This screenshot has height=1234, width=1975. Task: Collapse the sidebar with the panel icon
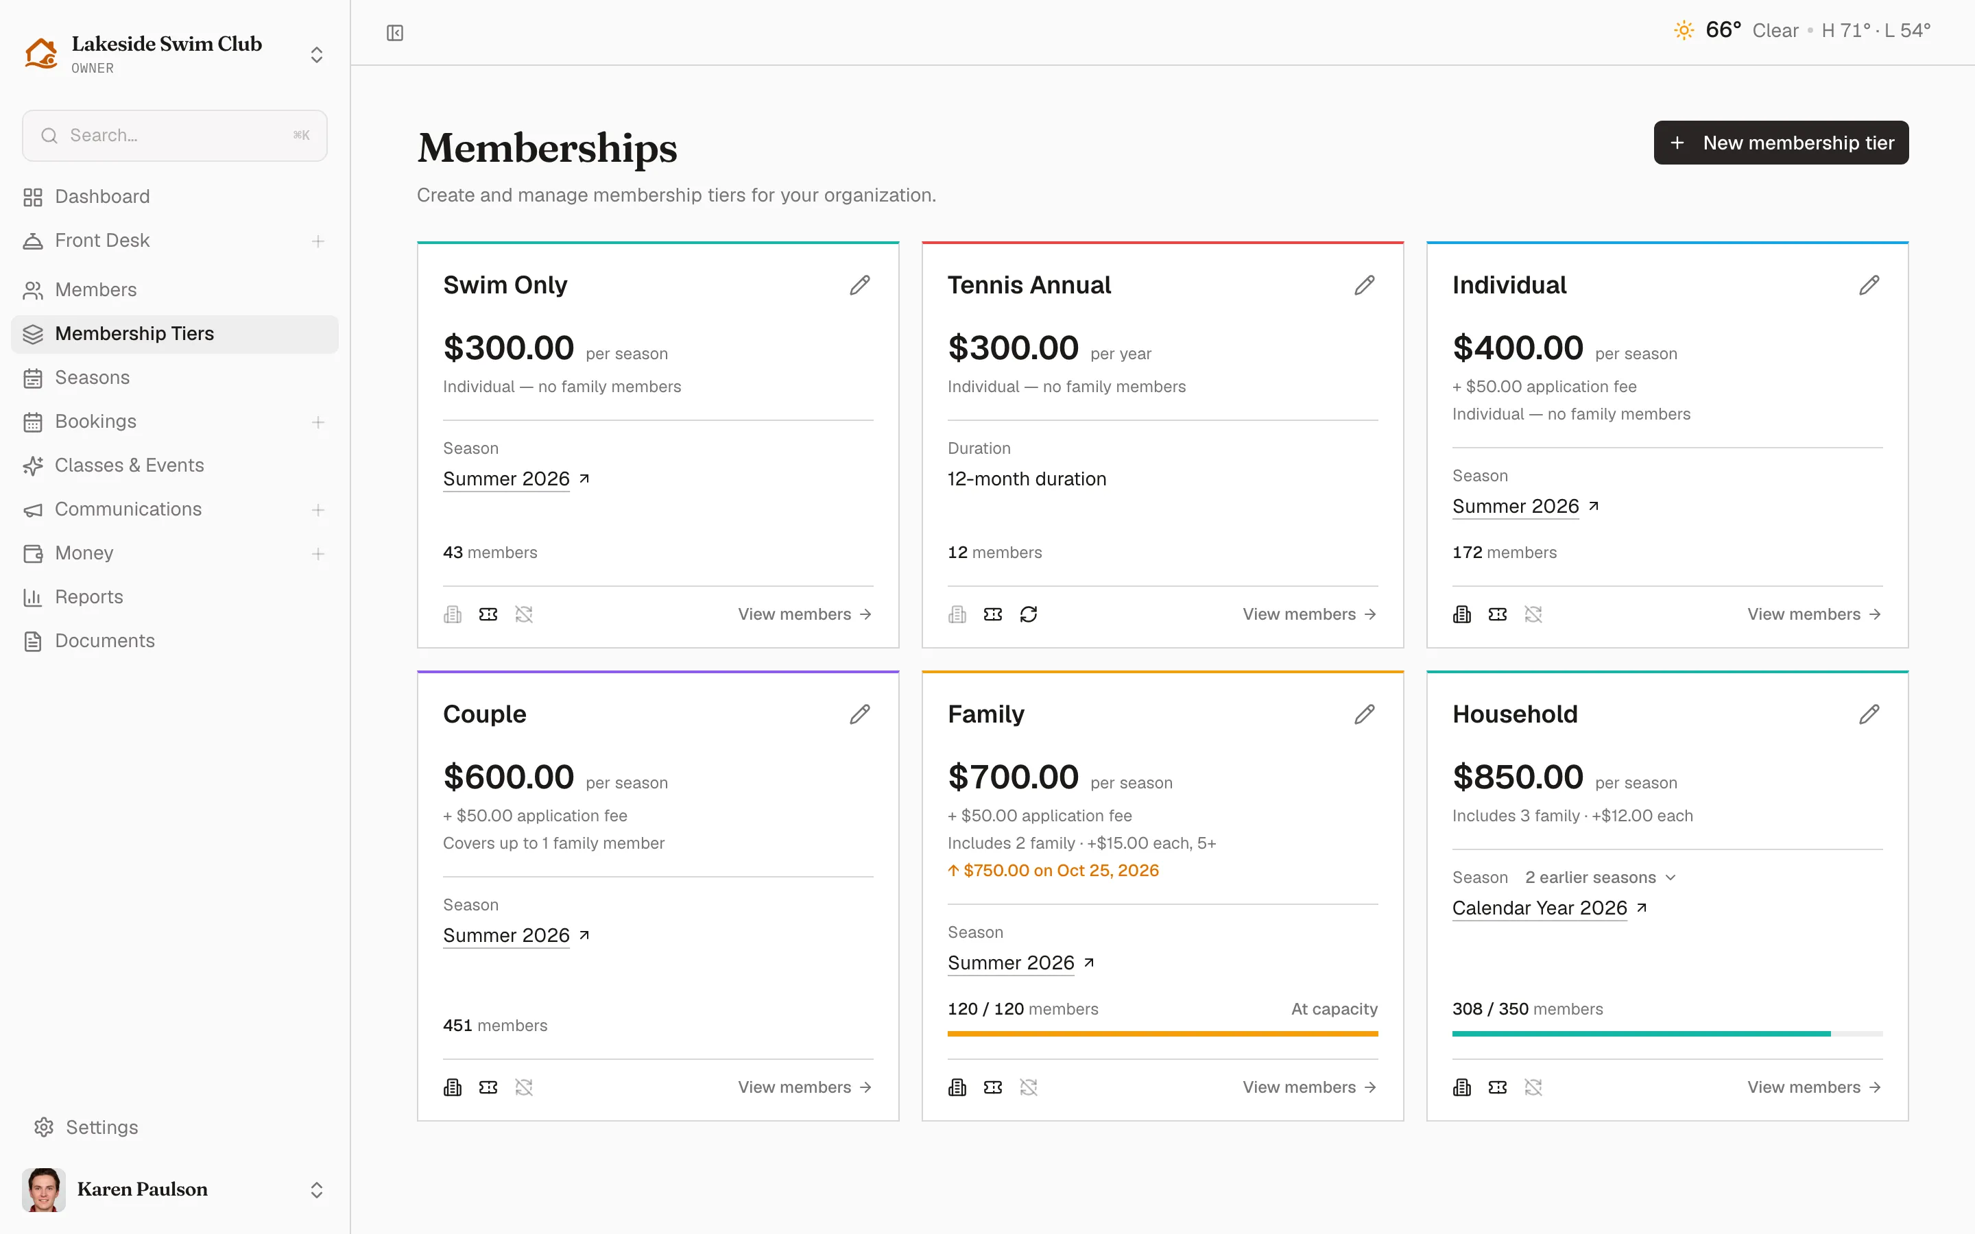click(395, 33)
